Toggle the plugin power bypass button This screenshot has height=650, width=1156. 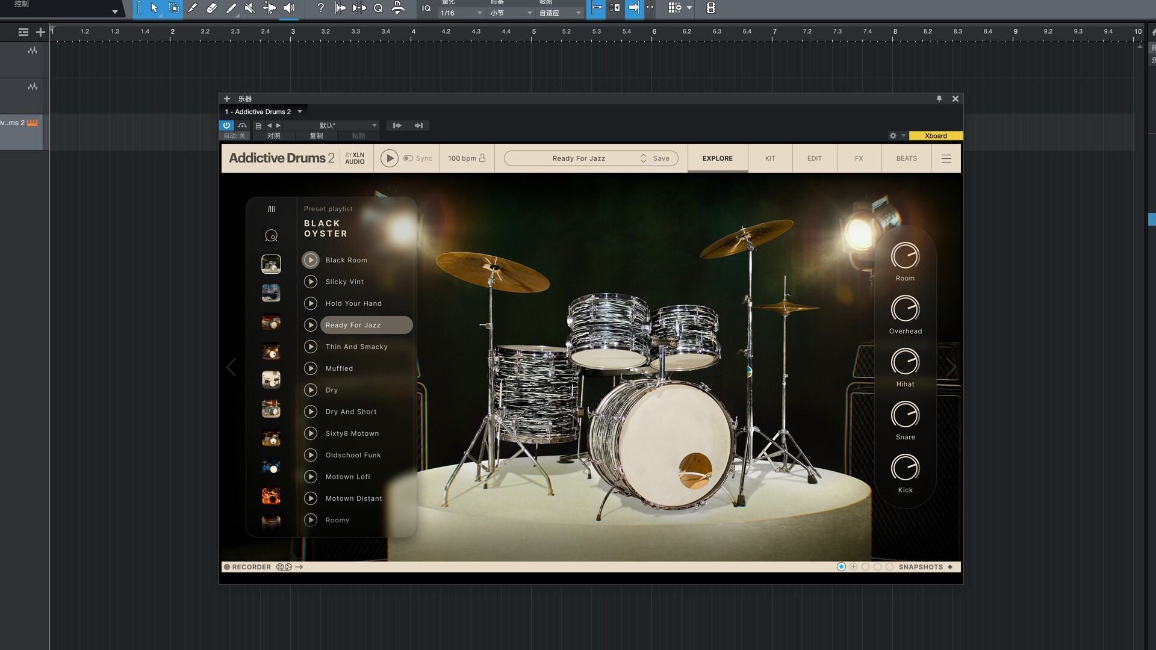226,125
